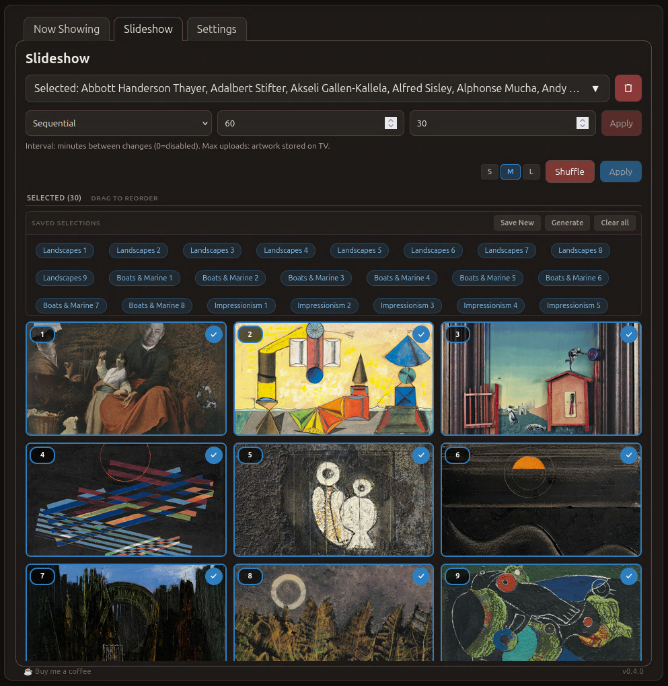668x686 pixels.
Task: Click the red trash delete icon
Action: [628, 88]
